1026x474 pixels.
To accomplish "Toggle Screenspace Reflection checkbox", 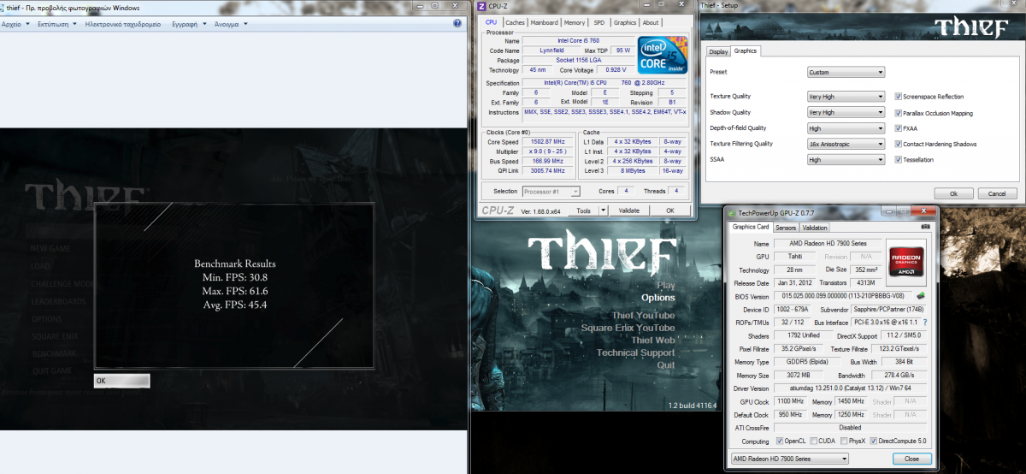I will click(898, 97).
